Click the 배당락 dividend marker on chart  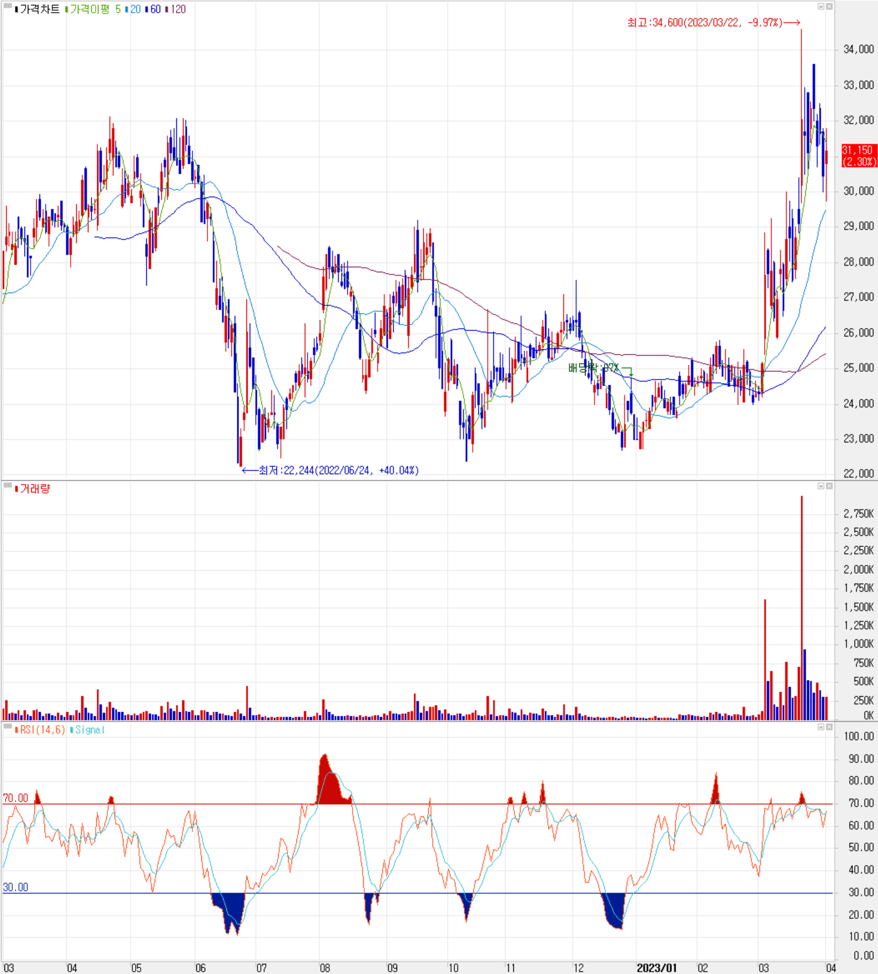click(x=600, y=368)
